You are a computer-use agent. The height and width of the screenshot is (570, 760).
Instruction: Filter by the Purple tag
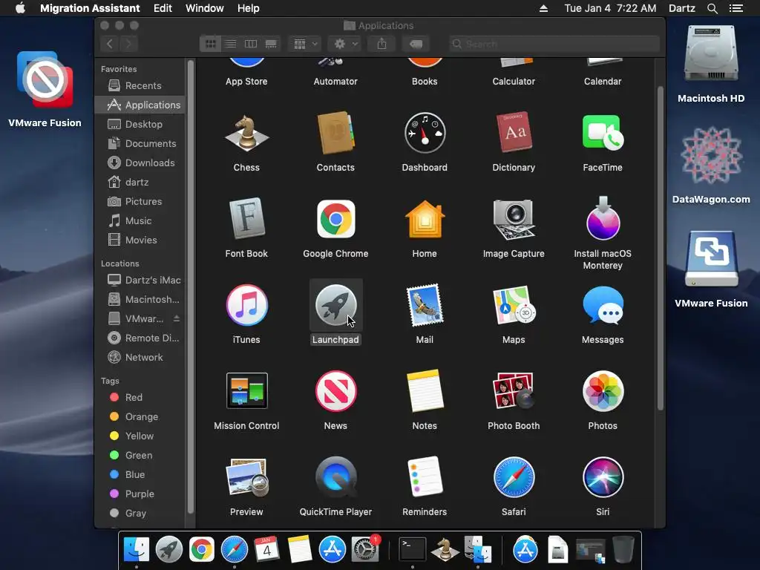[x=140, y=494]
